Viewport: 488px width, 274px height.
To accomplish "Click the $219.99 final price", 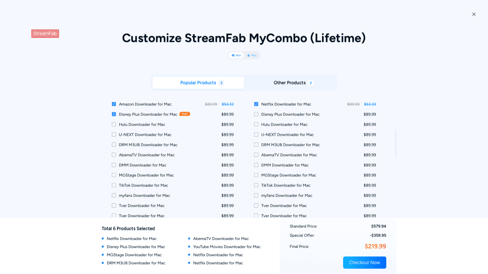I will (375, 246).
